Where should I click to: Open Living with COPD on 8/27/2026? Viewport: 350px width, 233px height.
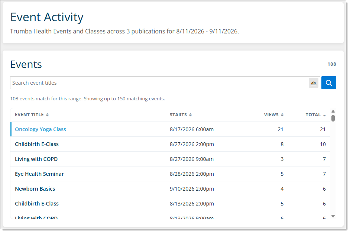[36, 159]
